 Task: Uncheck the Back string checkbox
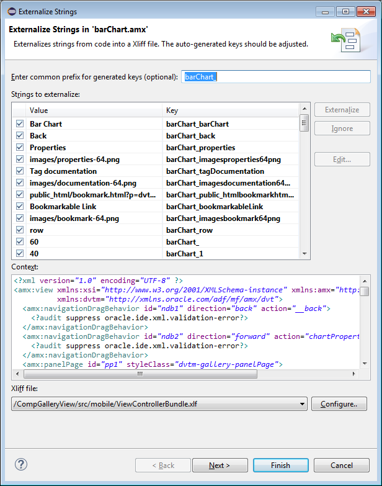(x=20, y=135)
